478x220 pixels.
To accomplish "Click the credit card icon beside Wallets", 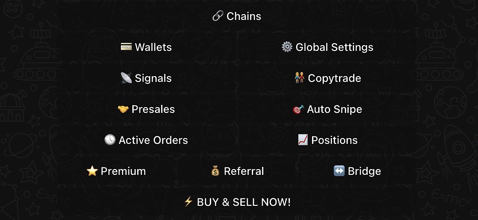I will click(x=127, y=47).
